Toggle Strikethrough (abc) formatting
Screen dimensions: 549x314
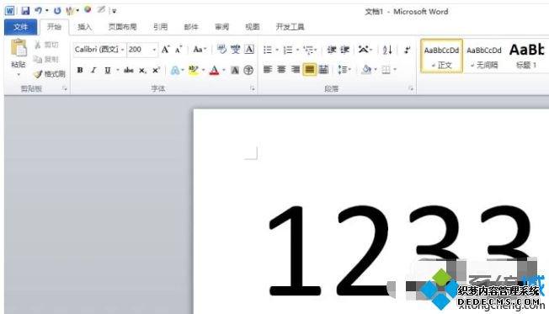coord(129,71)
